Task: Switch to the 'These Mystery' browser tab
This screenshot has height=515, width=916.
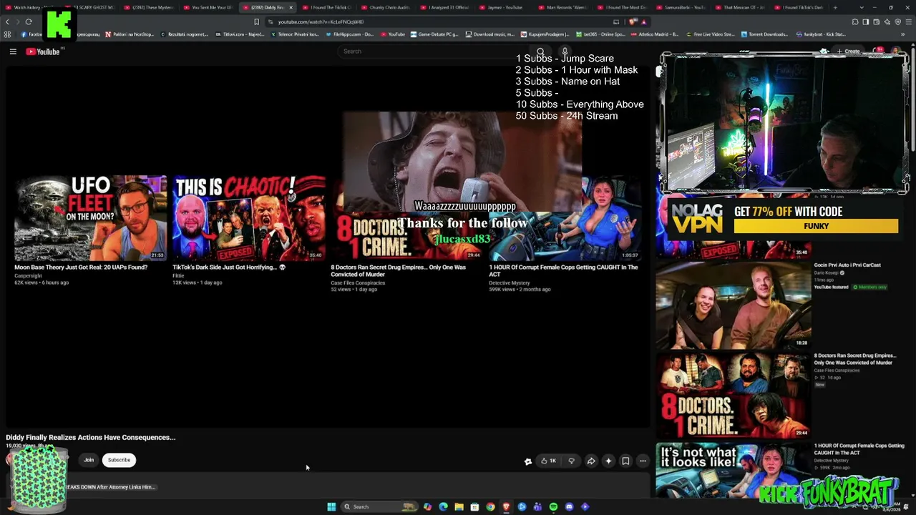Action: tap(149, 7)
